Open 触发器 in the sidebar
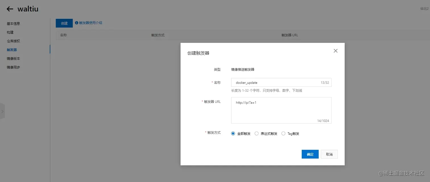Viewport: 430px width, 182px height. click(x=12, y=50)
